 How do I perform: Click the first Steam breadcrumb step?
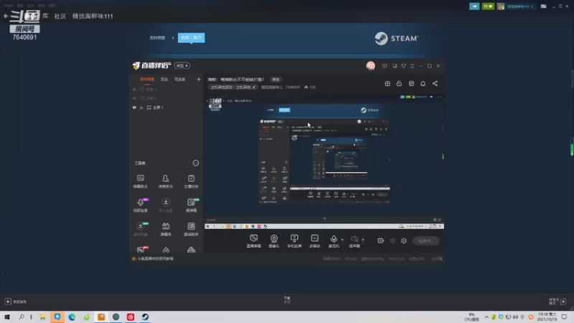157,38
